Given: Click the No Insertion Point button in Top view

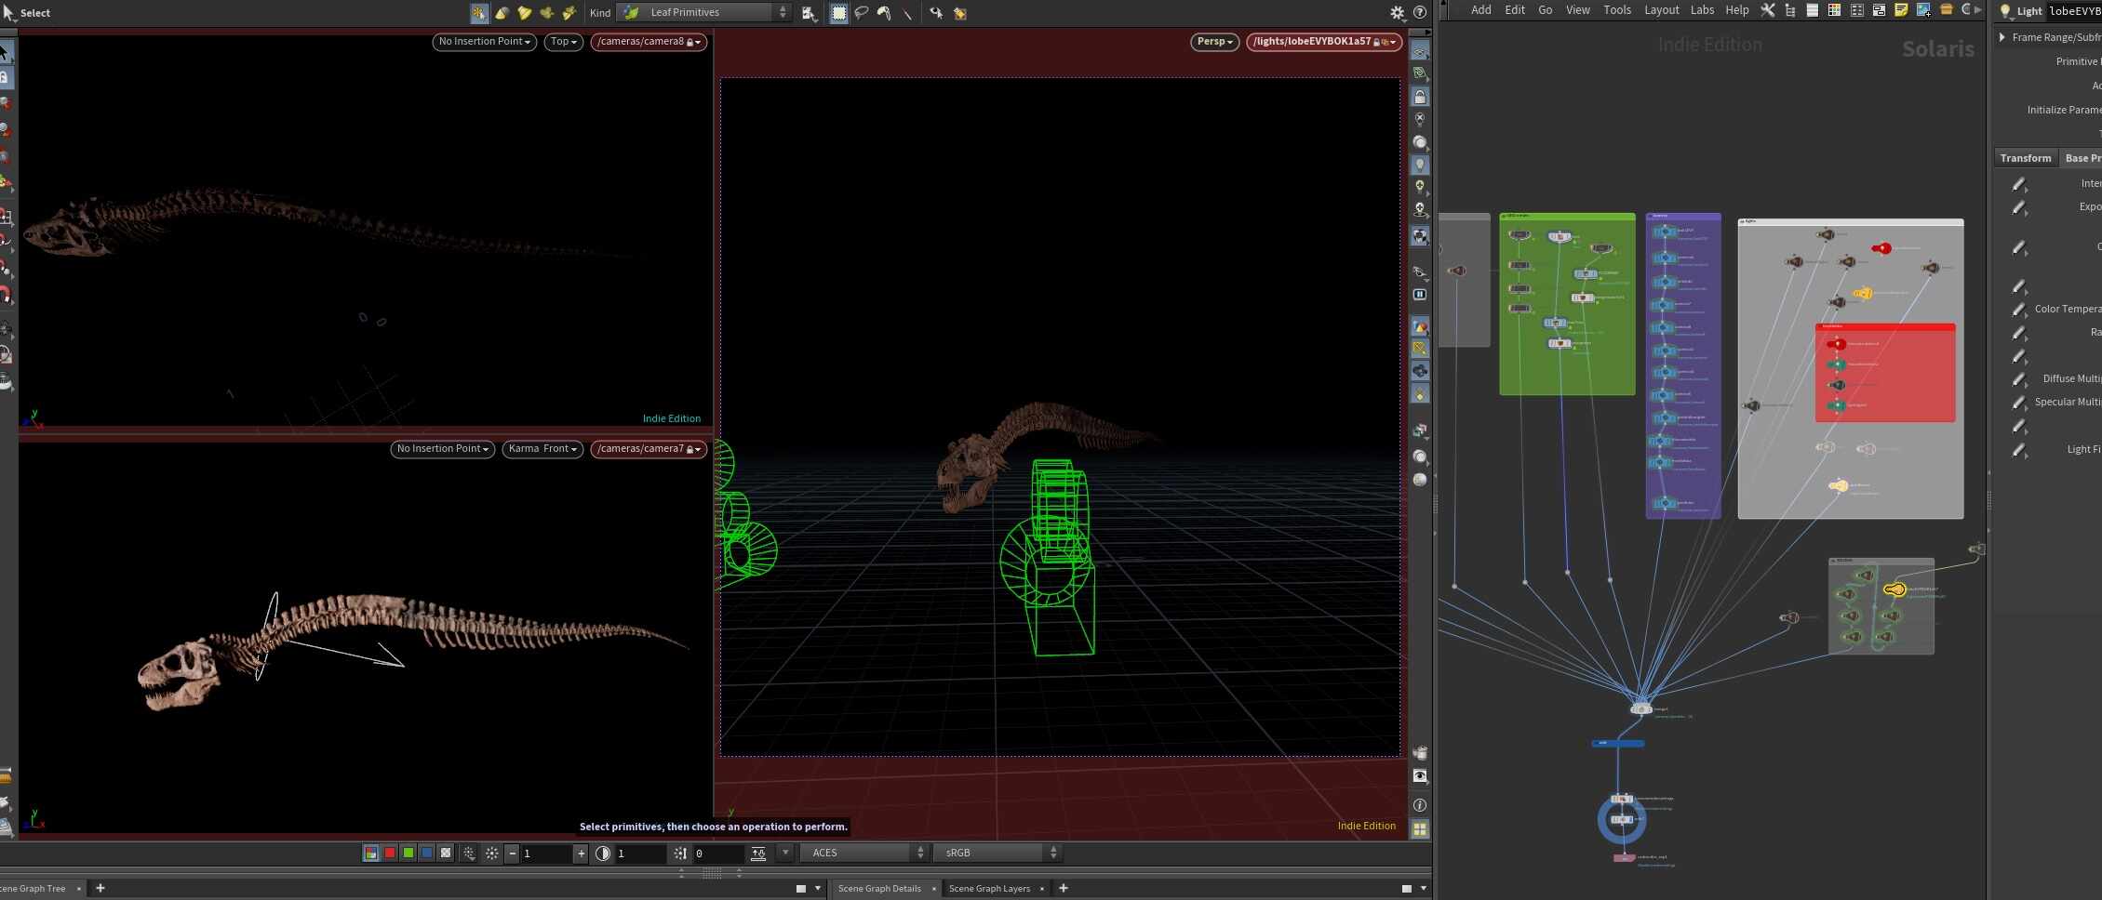Looking at the screenshot, I should 484,42.
